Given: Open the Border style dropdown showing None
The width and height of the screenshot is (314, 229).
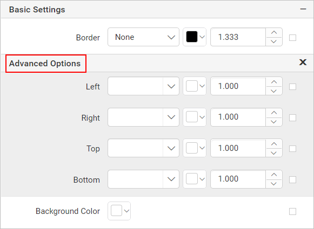Looking at the screenshot, I should pos(143,37).
